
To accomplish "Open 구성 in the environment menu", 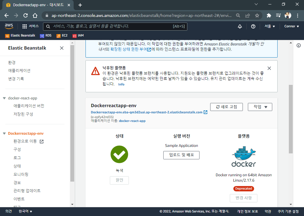I will tap(17, 149).
